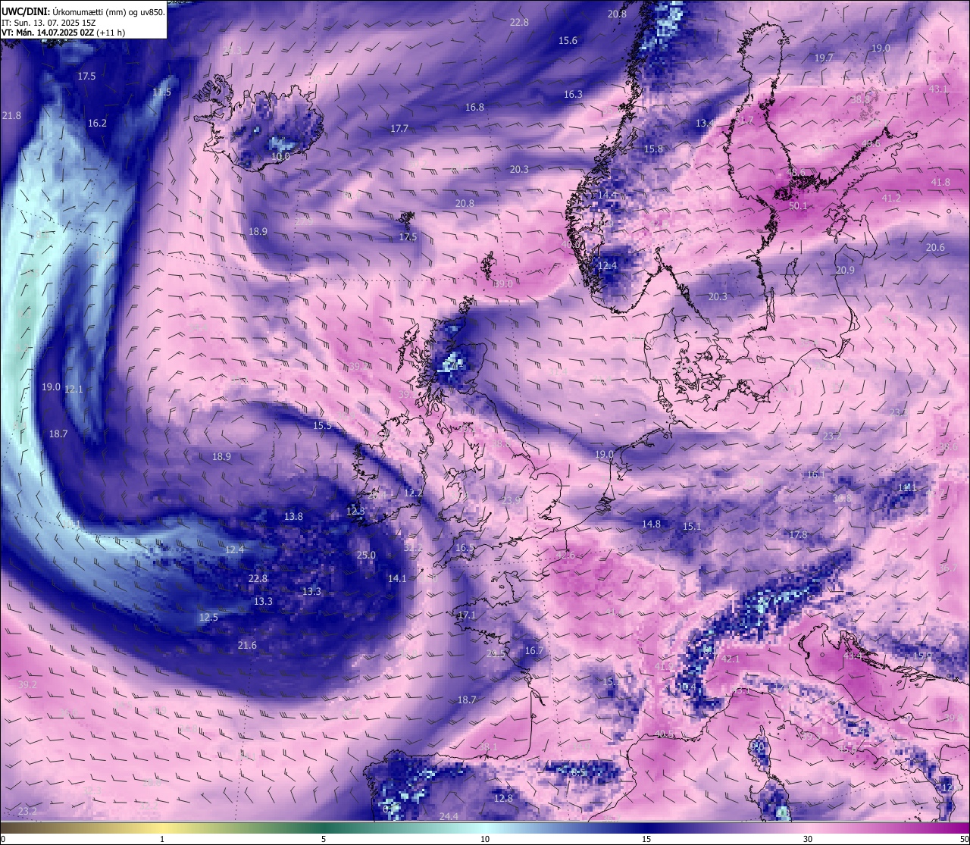Click the '50' label on the color scale
The height and width of the screenshot is (845, 970).
[x=963, y=839]
